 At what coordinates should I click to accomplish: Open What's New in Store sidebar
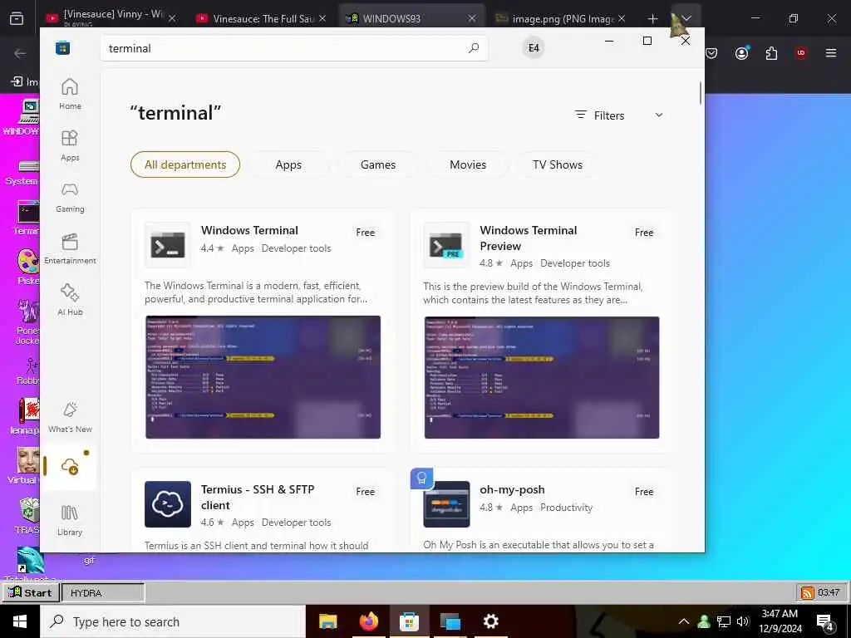pyautogui.click(x=70, y=418)
